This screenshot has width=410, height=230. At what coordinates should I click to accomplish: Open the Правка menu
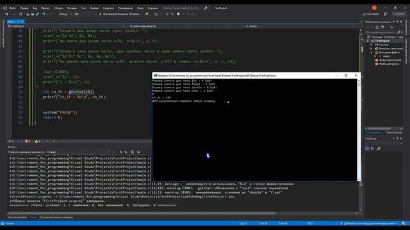(24, 8)
